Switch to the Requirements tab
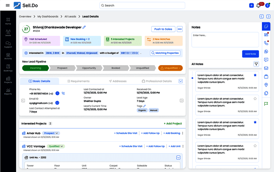274x172 pixels. tap(79, 81)
